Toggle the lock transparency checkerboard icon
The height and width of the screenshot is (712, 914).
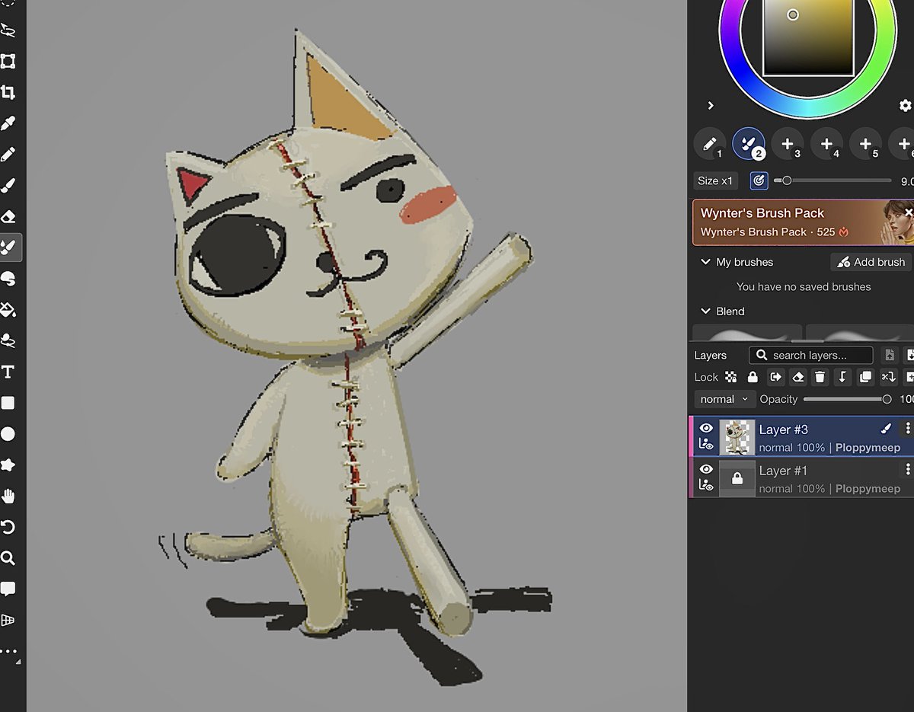pos(730,377)
